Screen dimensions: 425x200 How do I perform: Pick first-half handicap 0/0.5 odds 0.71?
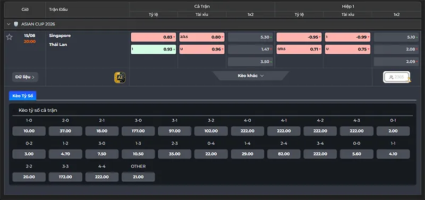[299, 49]
